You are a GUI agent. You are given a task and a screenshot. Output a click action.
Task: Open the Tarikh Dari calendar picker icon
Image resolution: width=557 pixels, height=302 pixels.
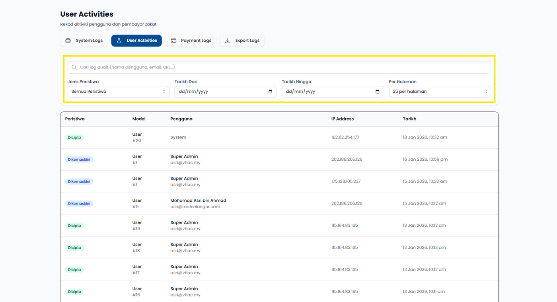pos(271,92)
